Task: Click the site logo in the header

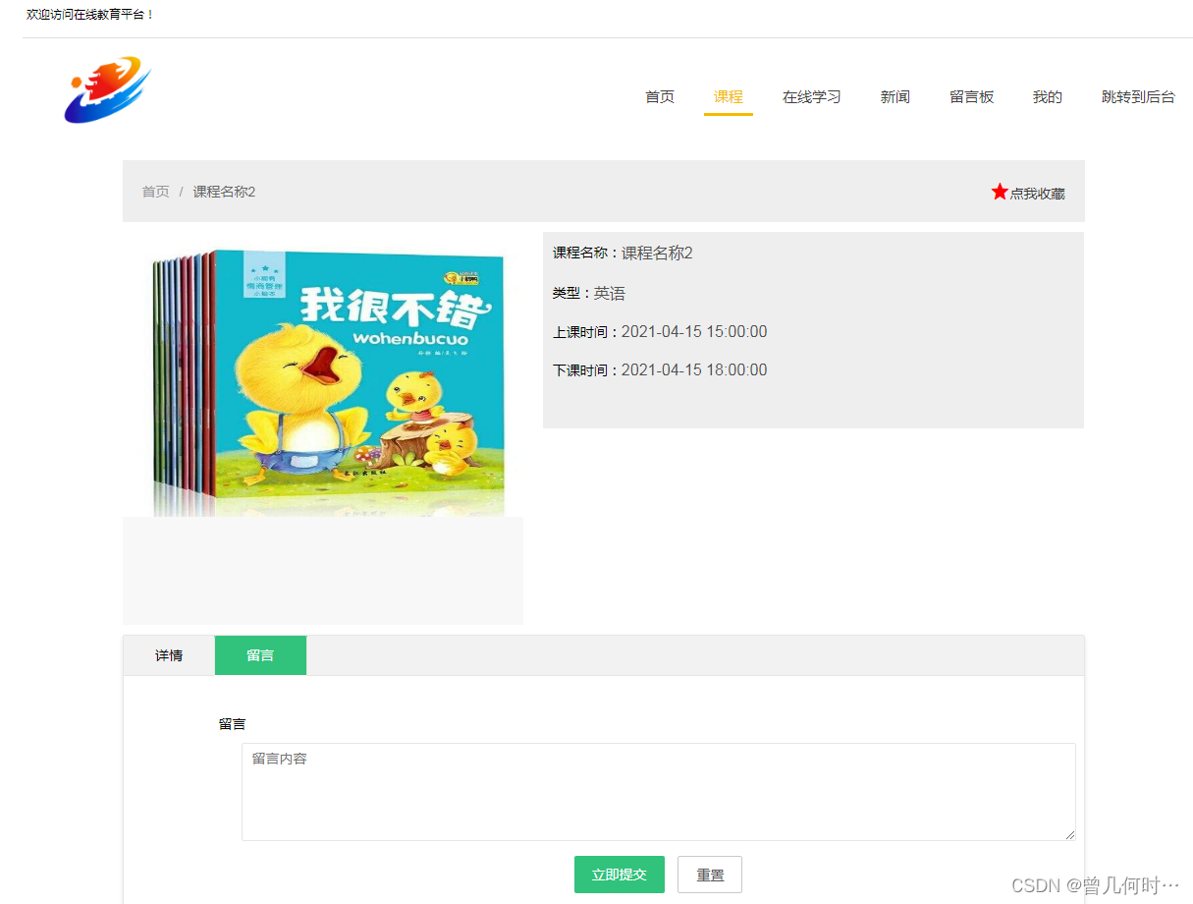Action: (x=108, y=89)
